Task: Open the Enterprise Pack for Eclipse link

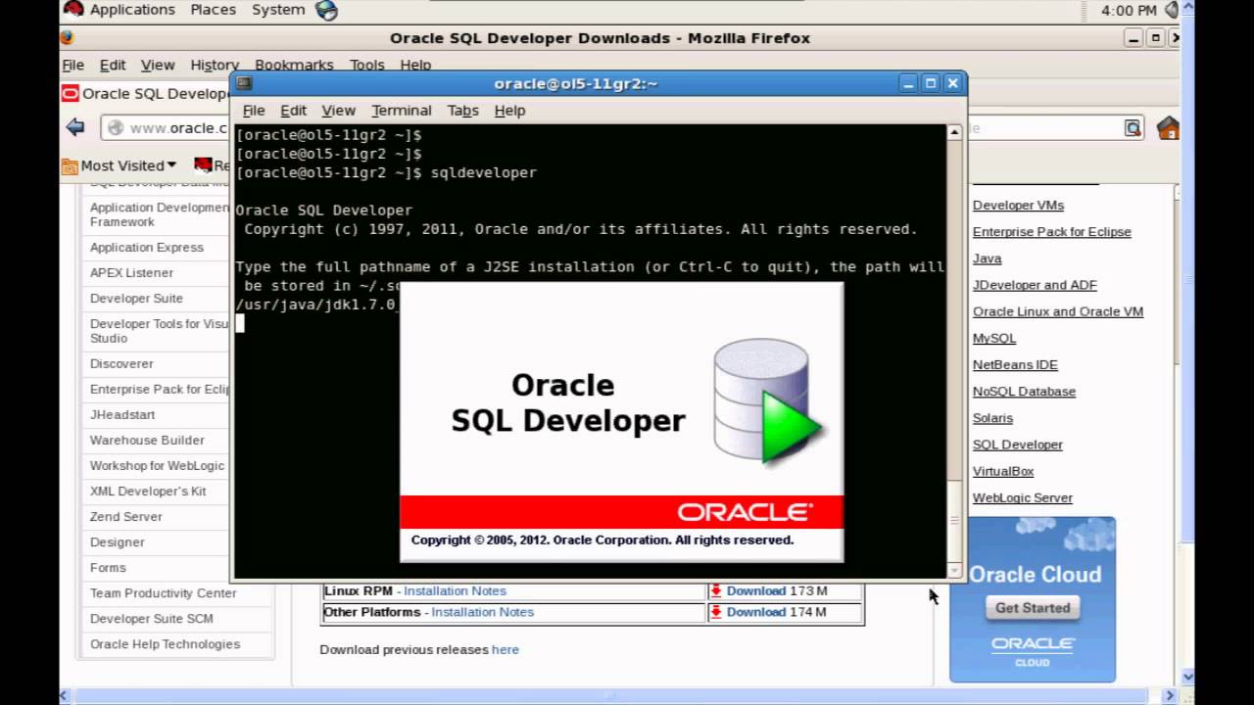Action: coord(1051,232)
